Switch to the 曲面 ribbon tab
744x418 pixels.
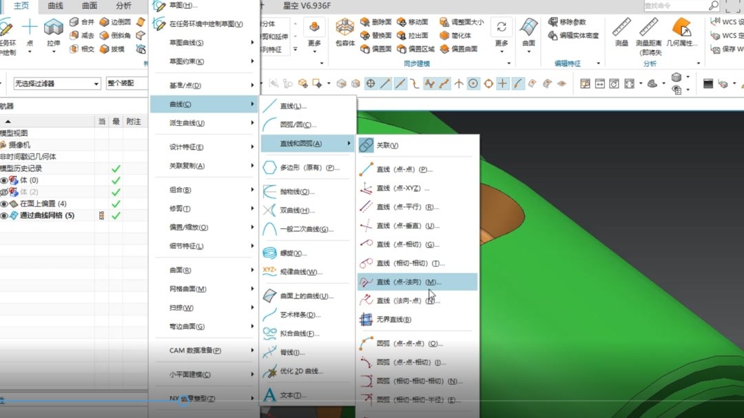[89, 6]
